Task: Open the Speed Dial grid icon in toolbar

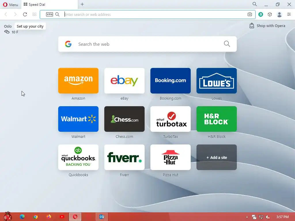Action: point(35,14)
